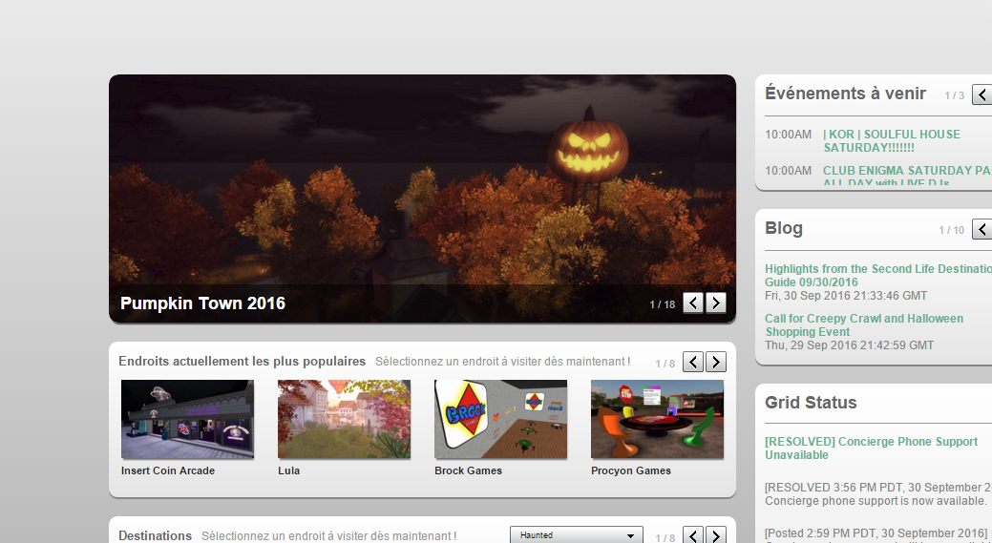Open the Insert Coin Arcade thumbnail
The height and width of the screenshot is (543, 992).
187,419
